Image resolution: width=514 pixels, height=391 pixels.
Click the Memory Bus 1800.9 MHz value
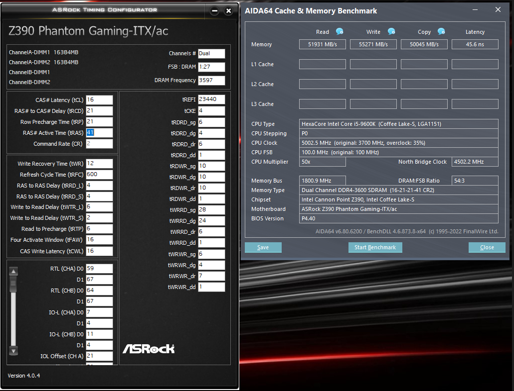click(x=322, y=181)
